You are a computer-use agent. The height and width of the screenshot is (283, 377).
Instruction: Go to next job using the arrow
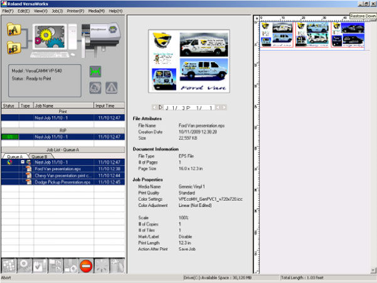161,107
